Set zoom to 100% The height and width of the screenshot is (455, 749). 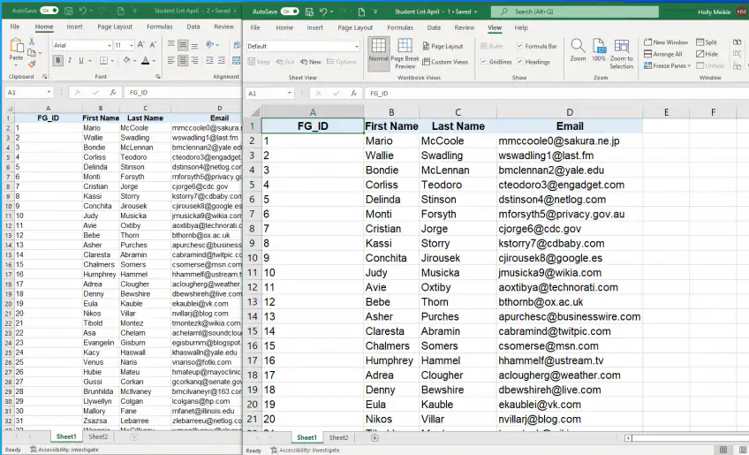[x=599, y=50]
